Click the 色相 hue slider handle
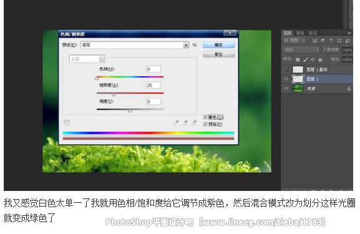This screenshot has width=360, height=234. [x=97, y=78]
